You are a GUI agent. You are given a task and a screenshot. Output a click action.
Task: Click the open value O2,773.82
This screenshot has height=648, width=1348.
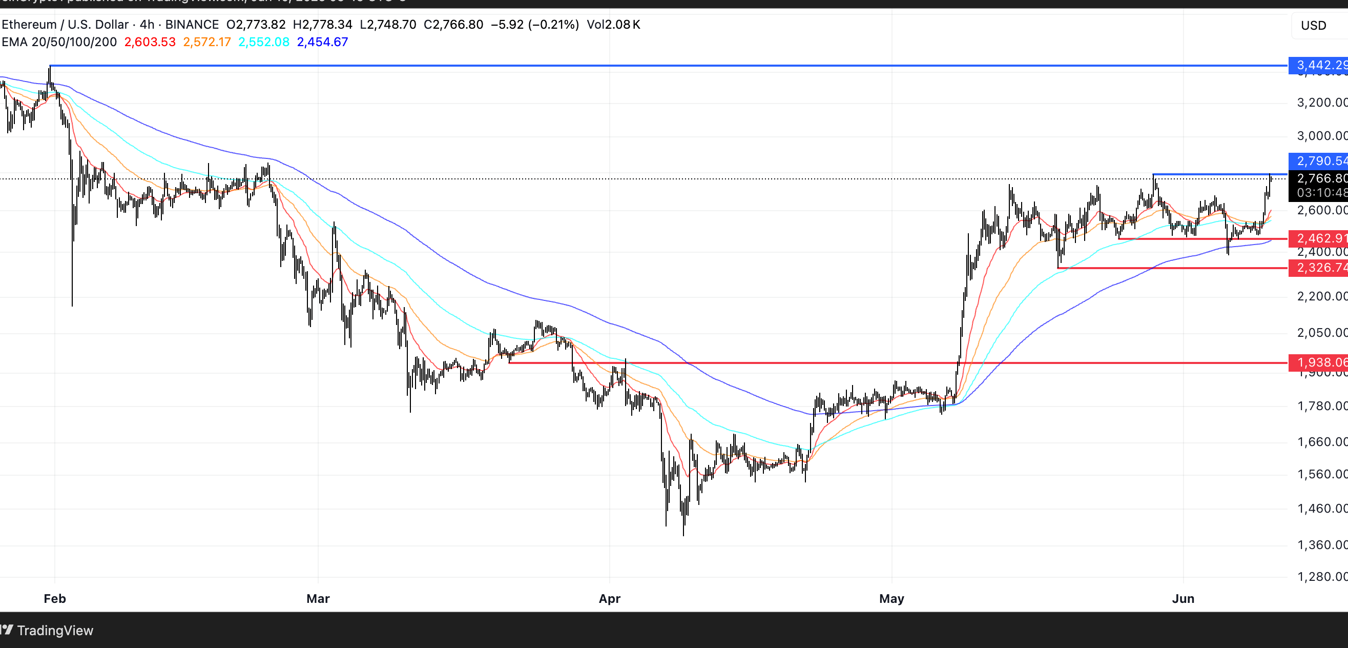point(256,25)
